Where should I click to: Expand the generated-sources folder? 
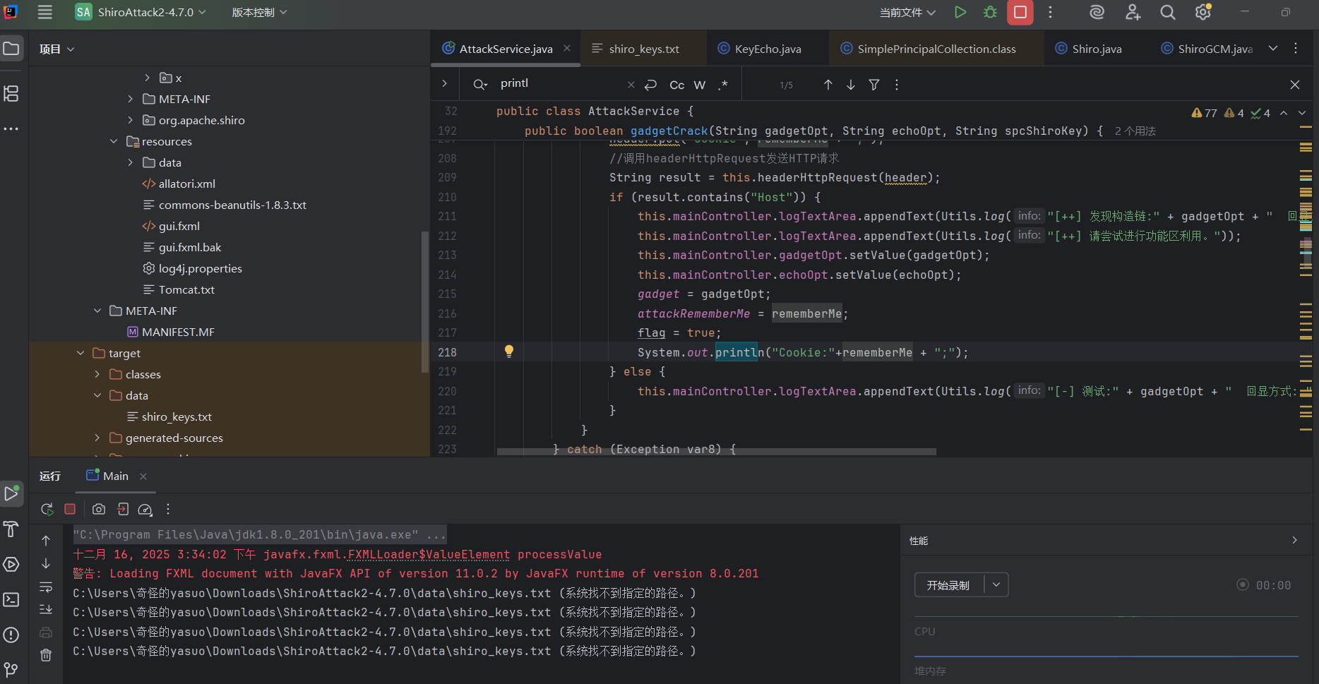tap(97, 438)
